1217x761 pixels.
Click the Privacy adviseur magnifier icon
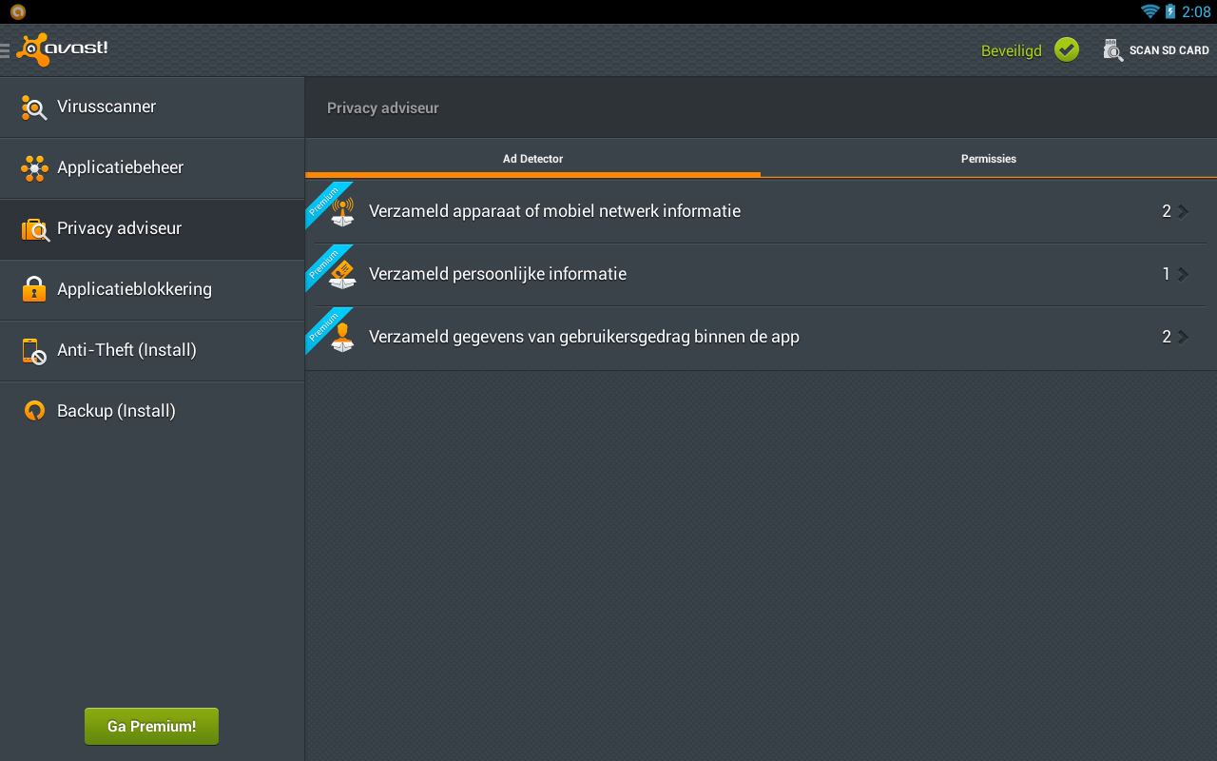point(32,228)
